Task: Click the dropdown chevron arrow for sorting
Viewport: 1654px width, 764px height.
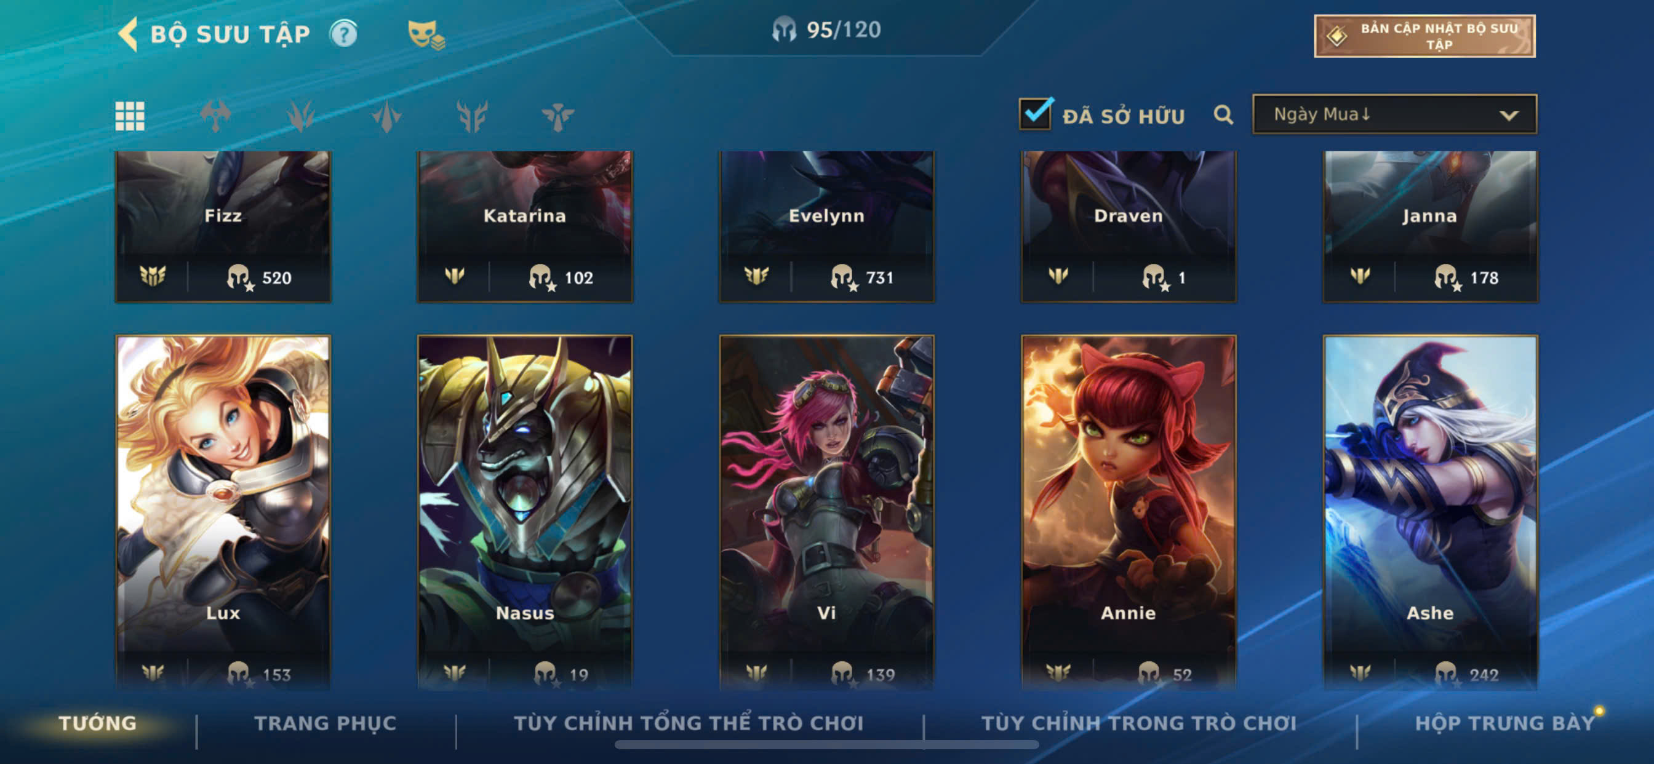Action: point(1508,116)
